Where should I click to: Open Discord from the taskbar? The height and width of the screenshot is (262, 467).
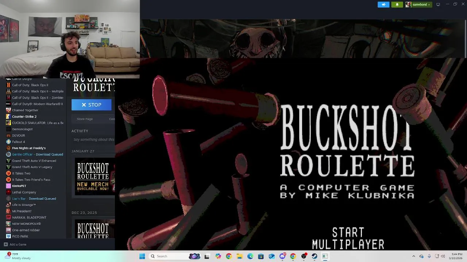[x=282, y=256]
